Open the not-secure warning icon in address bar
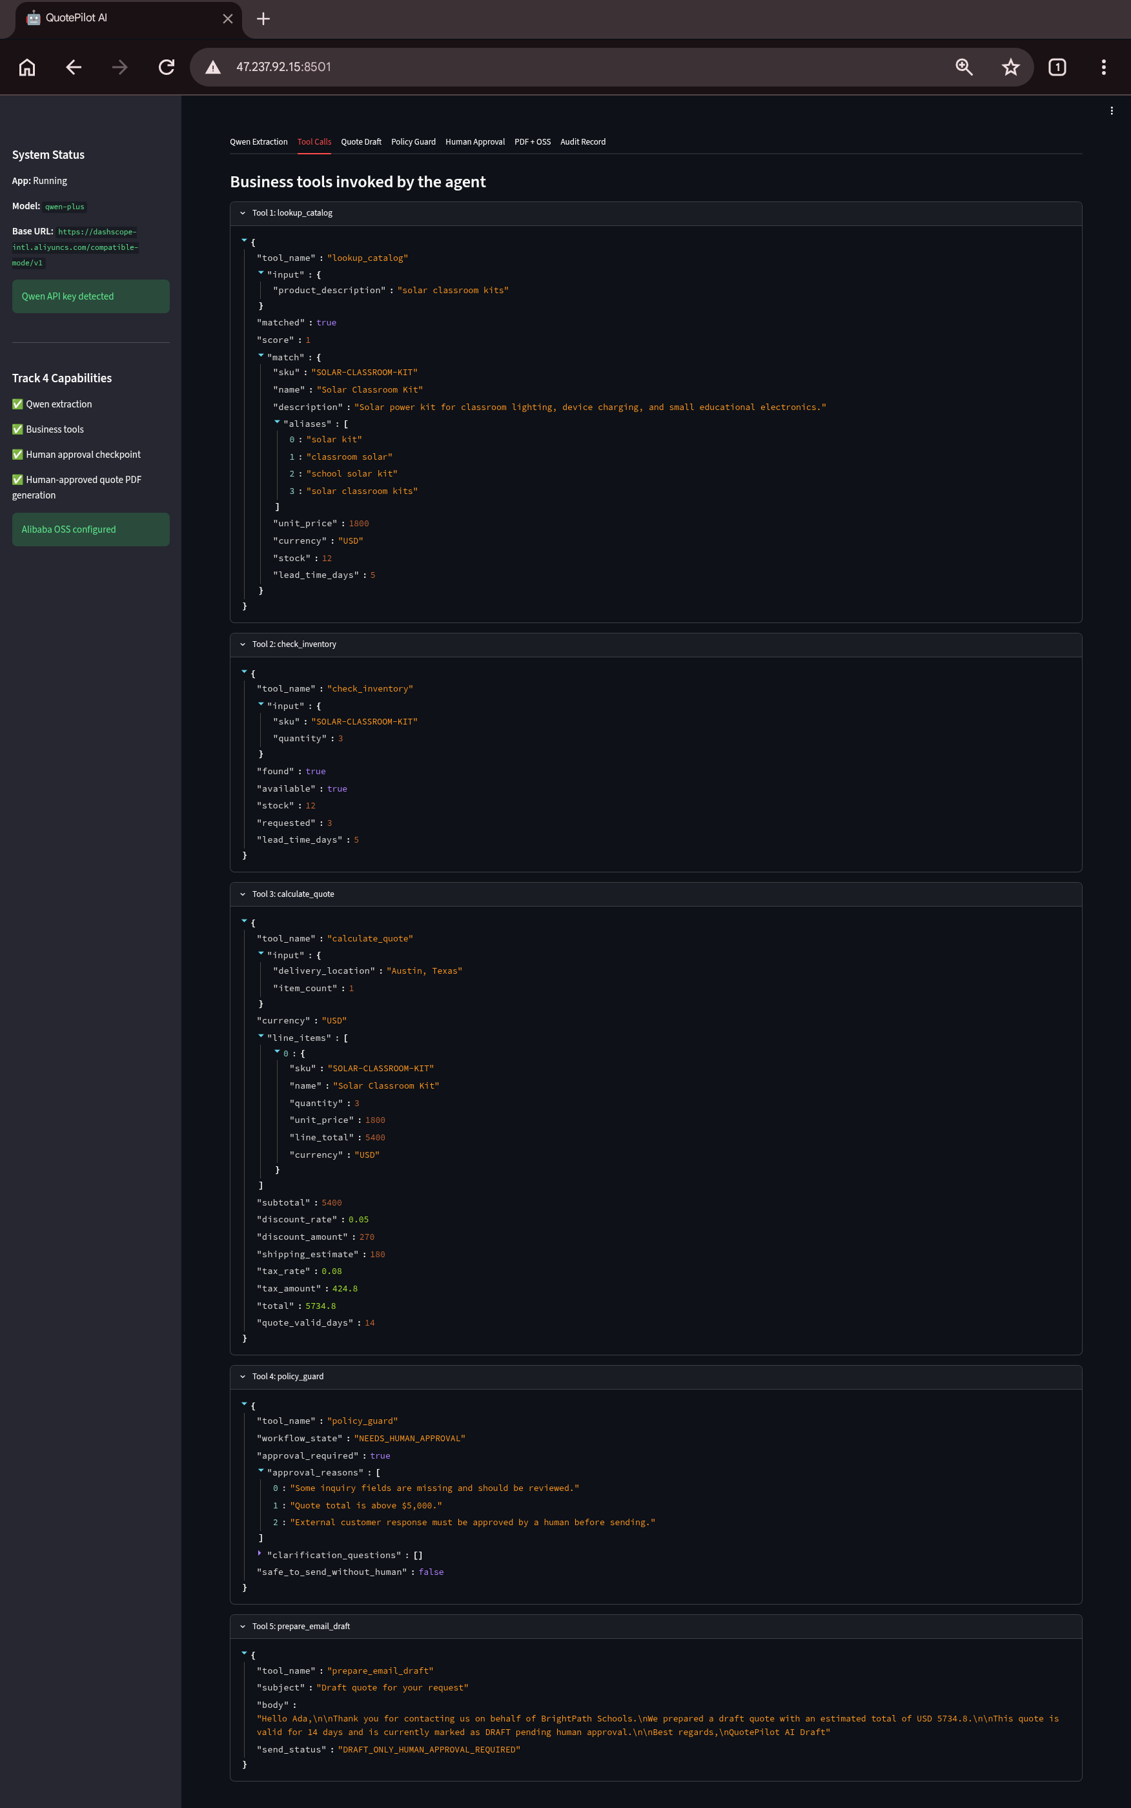The width and height of the screenshot is (1131, 1808). pyautogui.click(x=213, y=67)
